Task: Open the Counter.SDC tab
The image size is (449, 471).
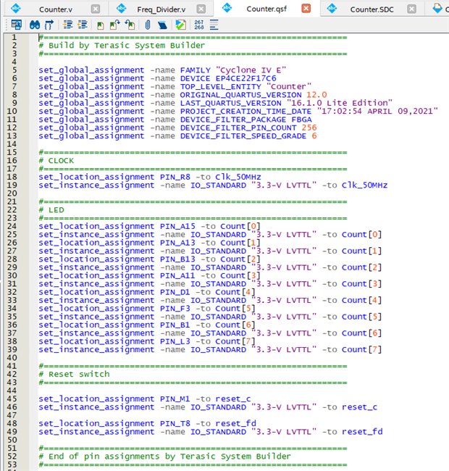Action: (x=372, y=9)
